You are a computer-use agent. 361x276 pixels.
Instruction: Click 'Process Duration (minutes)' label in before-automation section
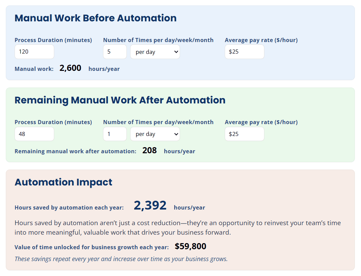tap(53, 40)
